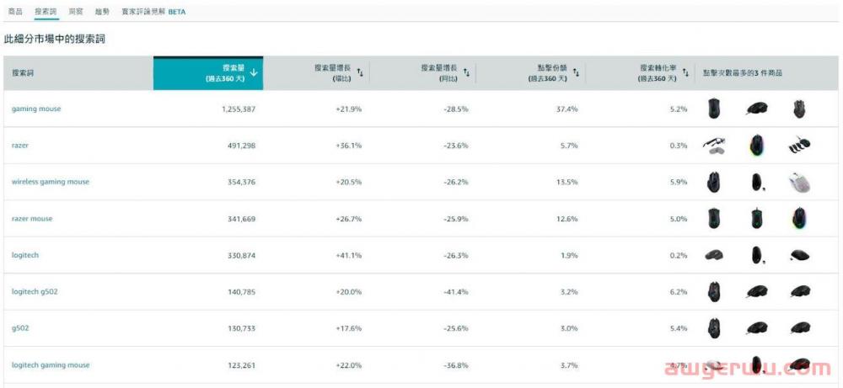843x388 pixels.
Task: Toggle sort arrows on 搜索量增長 (同比) column
Action: coord(467,72)
